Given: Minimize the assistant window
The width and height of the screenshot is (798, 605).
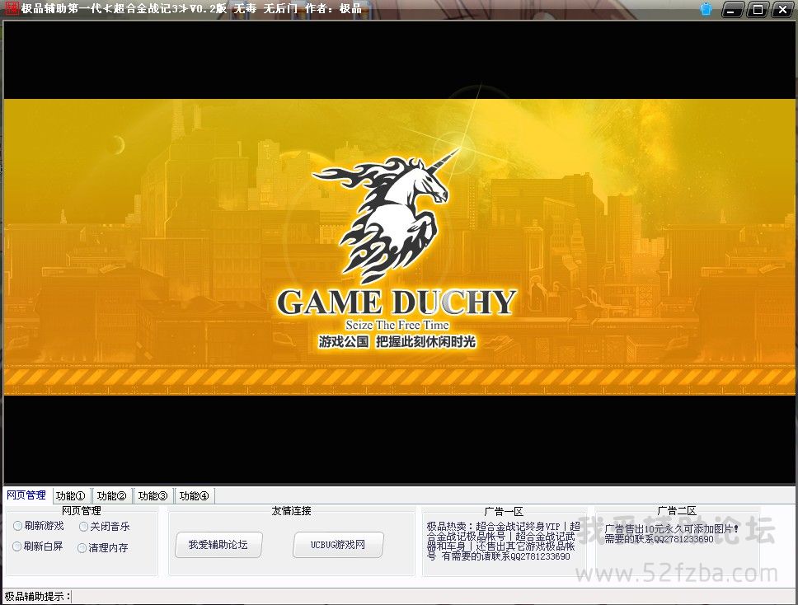Looking at the screenshot, I should (x=732, y=9).
